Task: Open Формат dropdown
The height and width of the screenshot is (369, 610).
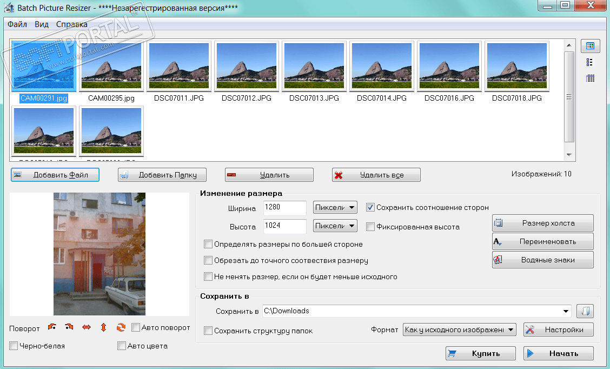Action: tap(460, 330)
